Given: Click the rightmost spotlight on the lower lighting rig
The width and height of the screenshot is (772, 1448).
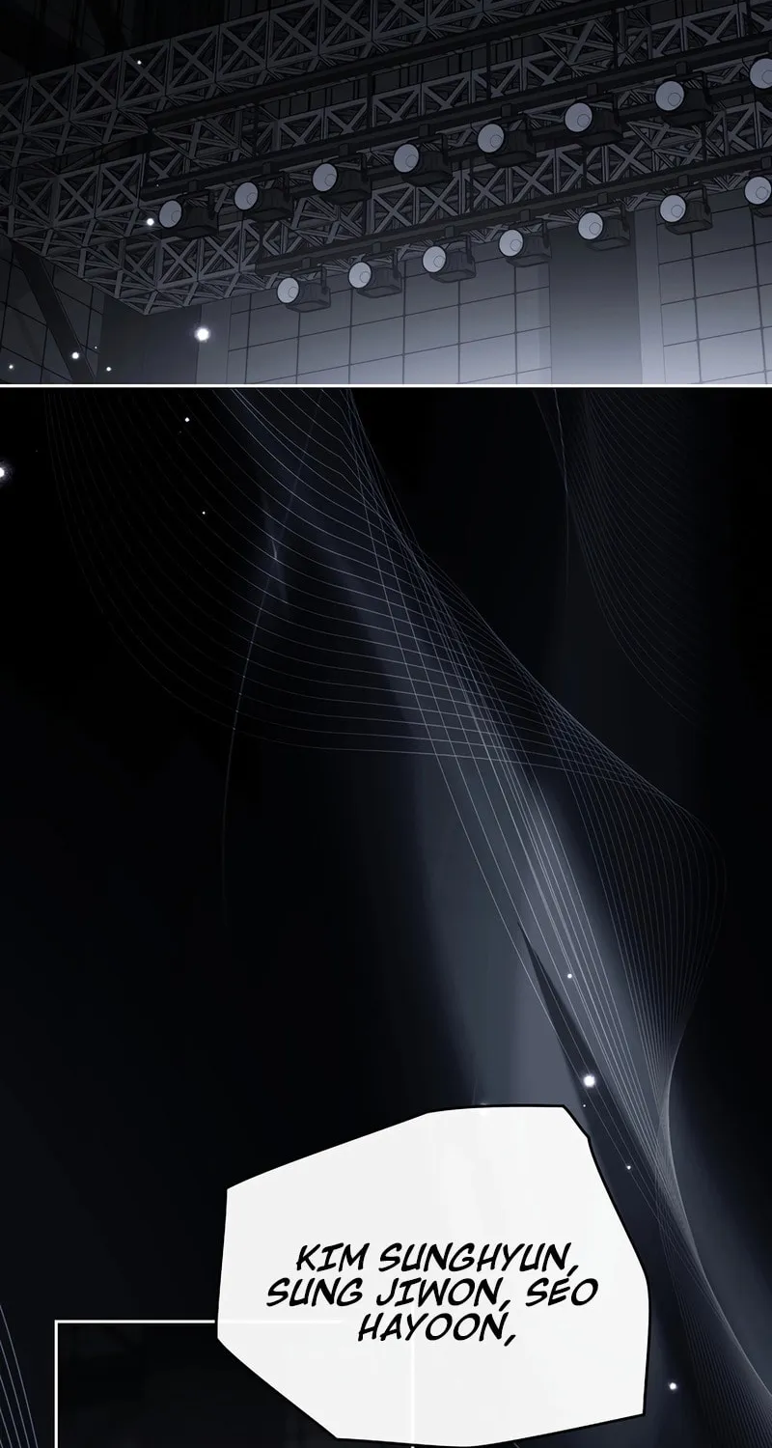Looking at the screenshot, I should 758,189.
